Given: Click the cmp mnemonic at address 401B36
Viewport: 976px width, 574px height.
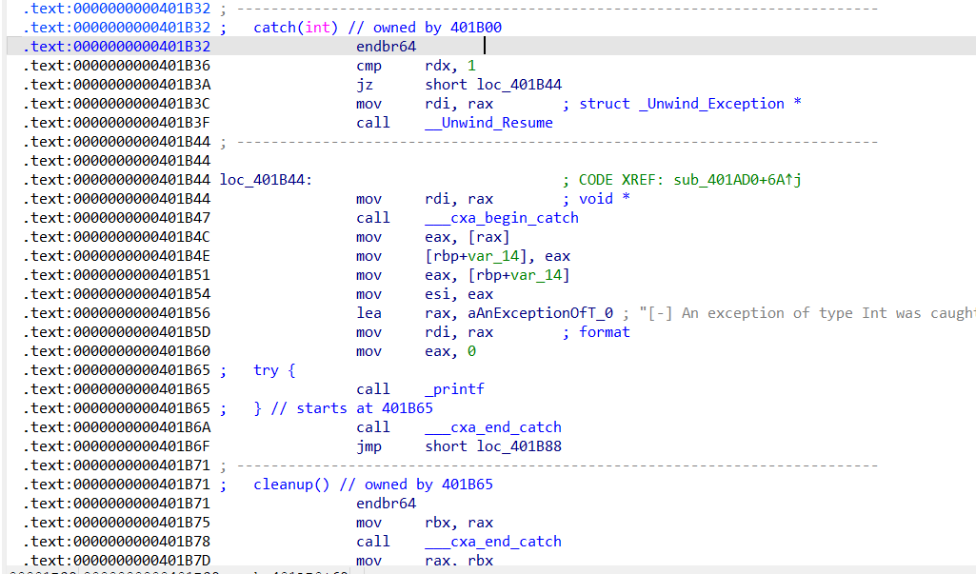Looking at the screenshot, I should (368, 66).
